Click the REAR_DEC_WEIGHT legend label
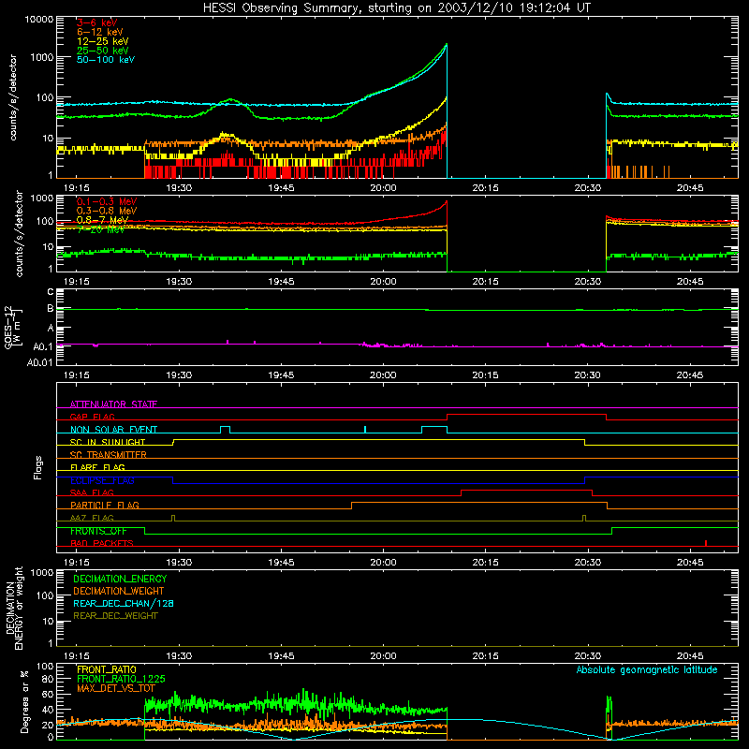Screen dimensions: 749x749 [115, 616]
